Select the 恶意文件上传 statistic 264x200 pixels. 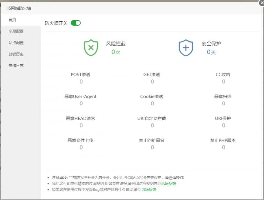click(x=81, y=144)
